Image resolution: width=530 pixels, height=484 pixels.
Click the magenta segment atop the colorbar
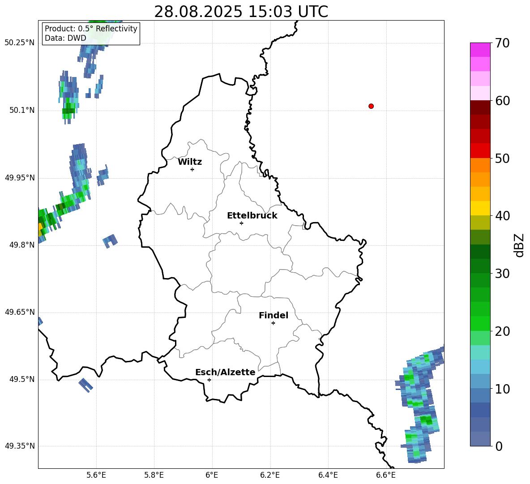(x=480, y=50)
